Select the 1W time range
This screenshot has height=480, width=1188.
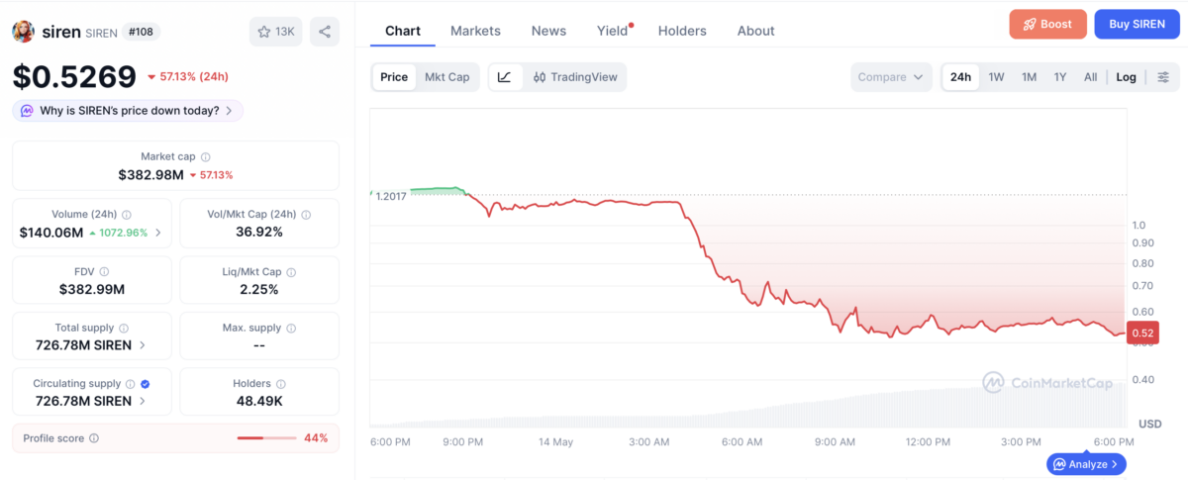point(997,77)
